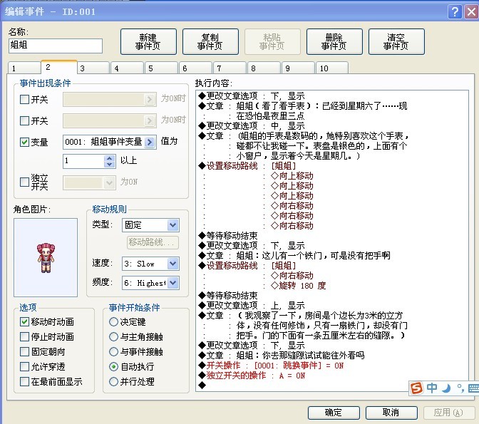The height and width of the screenshot is (424, 479).
Task: Select the 更改文章选项 : 中, 显示 line
Action: [x=252, y=126]
